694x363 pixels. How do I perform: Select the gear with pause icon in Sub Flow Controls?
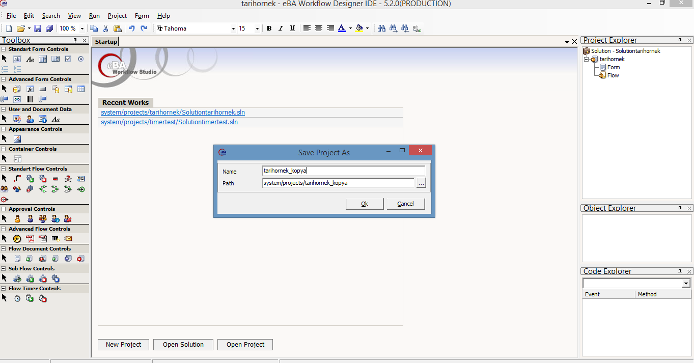tap(55, 278)
